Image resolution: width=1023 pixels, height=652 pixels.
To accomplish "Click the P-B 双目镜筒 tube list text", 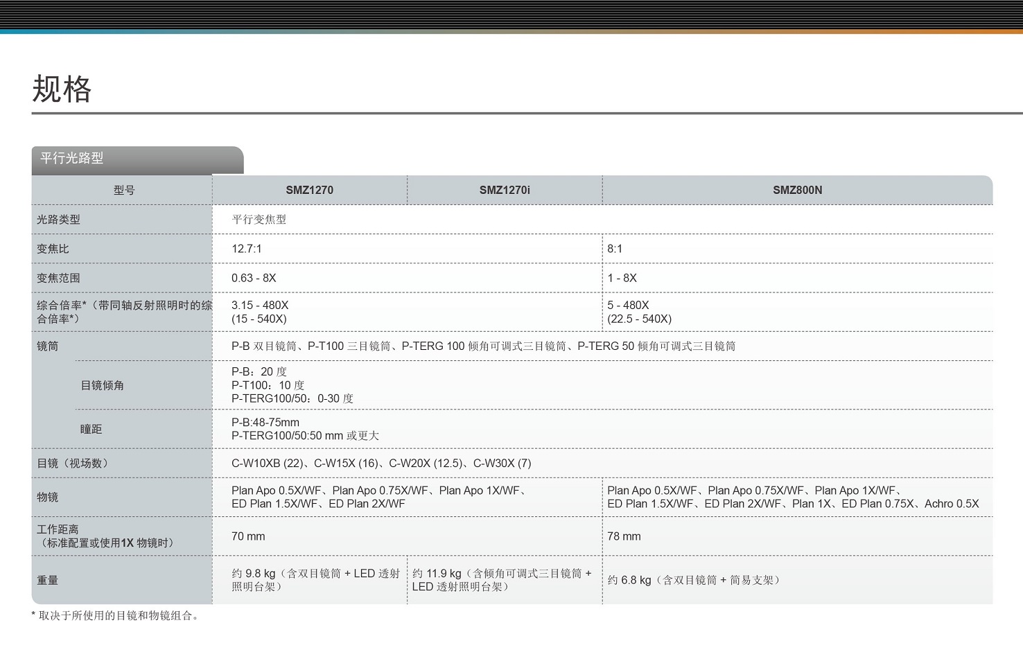I will (x=484, y=346).
